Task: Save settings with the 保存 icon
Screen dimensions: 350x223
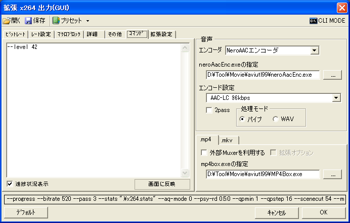Action: coord(35,21)
